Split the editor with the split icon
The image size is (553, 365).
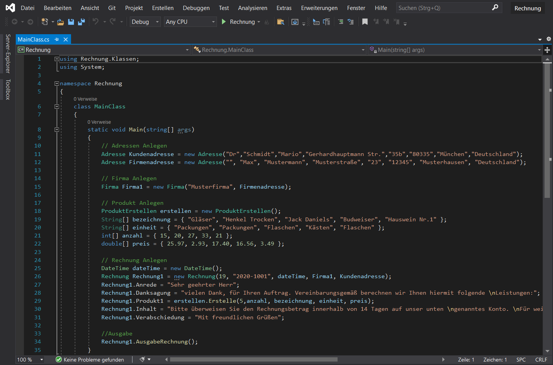[x=547, y=50]
